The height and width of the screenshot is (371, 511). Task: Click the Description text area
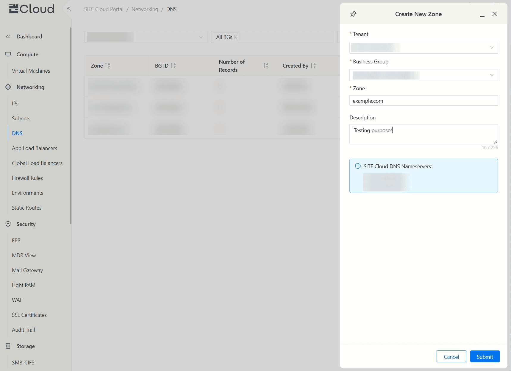point(423,134)
